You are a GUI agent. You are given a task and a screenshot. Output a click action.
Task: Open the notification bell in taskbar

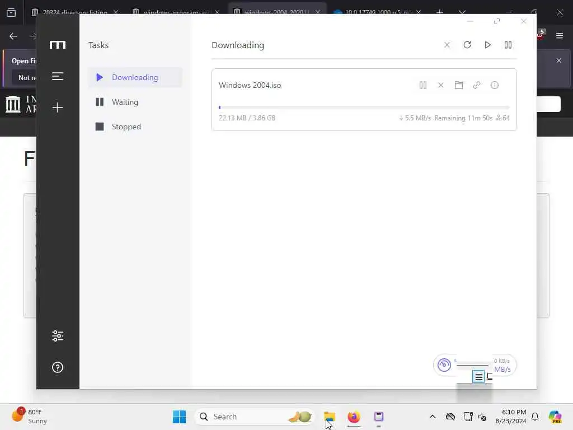tap(535, 417)
